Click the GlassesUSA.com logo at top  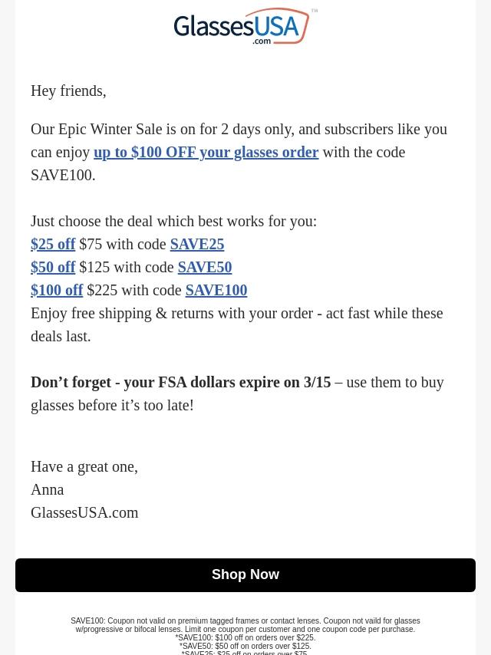pos(245,26)
